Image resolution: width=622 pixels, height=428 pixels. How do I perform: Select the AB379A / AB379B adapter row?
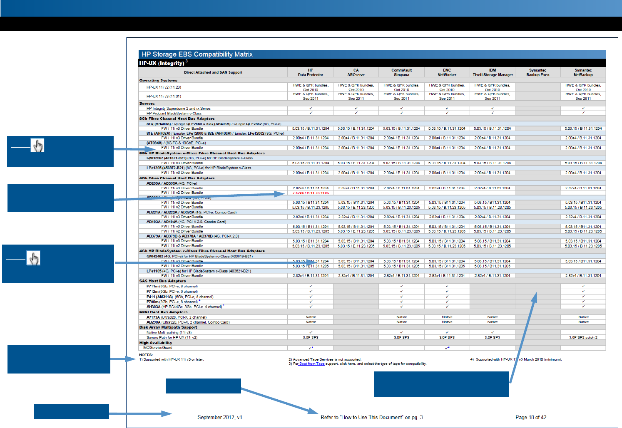pyautogui.click(x=193, y=236)
